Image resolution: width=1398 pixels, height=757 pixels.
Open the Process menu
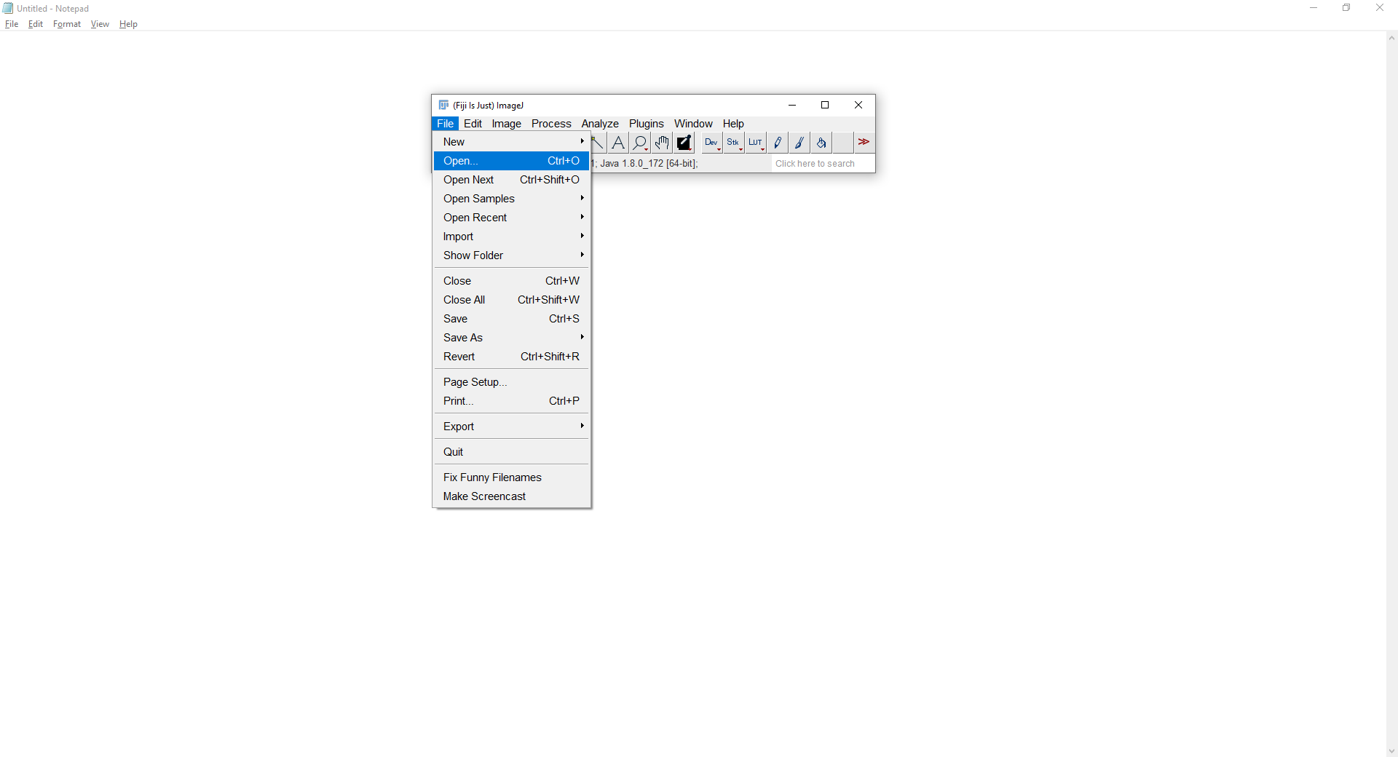click(551, 124)
